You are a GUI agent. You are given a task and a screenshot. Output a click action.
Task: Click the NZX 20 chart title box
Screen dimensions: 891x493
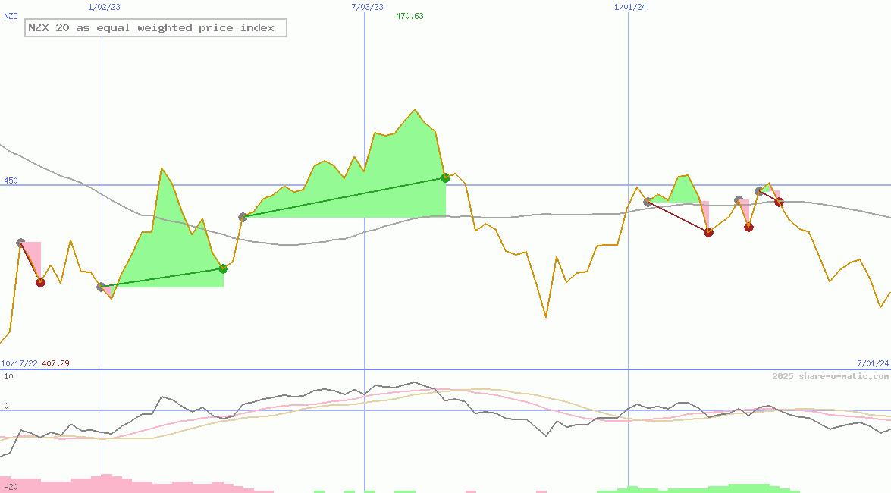point(155,28)
